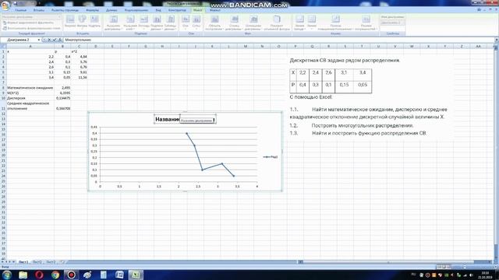Confirm the formula bar entry (checkmark icon)

click(55, 40)
